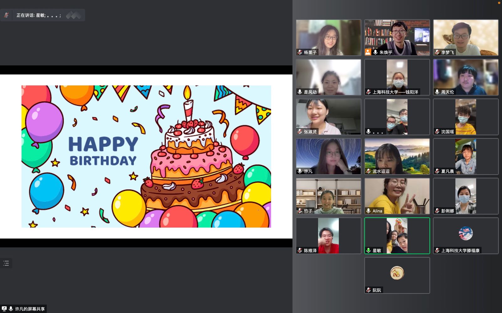Click muted mic icon beside 陈维泽
Viewport: 502px width, 313px height.
point(300,250)
